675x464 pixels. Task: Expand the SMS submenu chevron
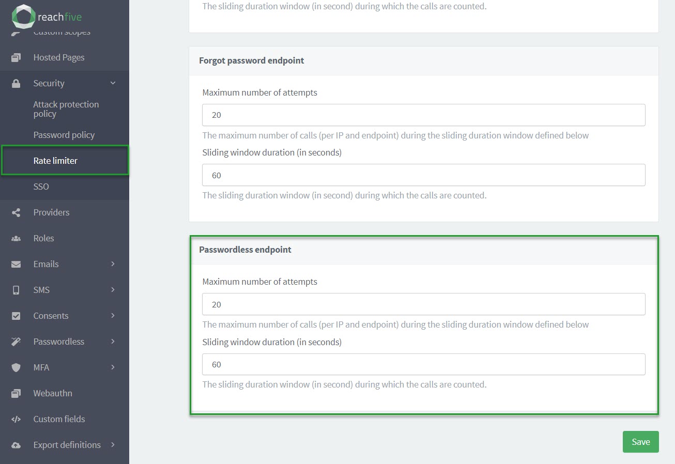point(113,290)
